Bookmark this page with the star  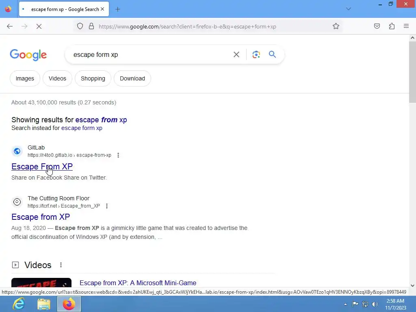point(336,26)
